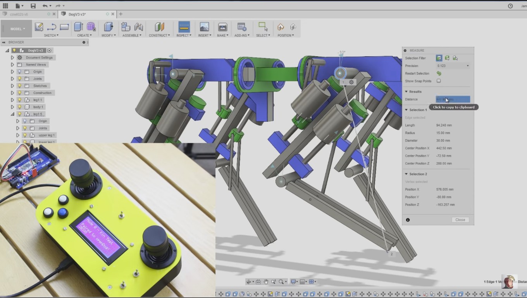Expand the Named Views tree node

pyautogui.click(x=12, y=65)
